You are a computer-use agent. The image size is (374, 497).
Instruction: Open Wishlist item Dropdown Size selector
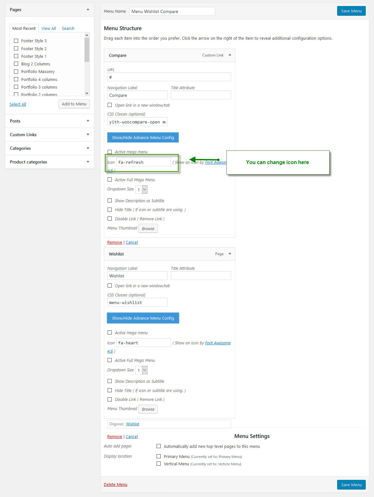(141, 370)
